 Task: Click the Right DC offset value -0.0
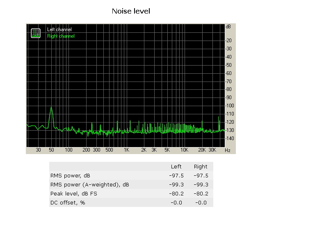201,203
